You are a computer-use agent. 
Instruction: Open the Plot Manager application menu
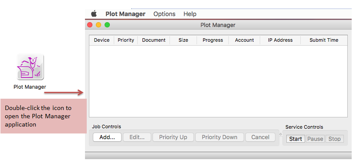(x=126, y=14)
